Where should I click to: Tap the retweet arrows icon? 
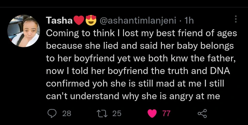click(x=102, y=113)
